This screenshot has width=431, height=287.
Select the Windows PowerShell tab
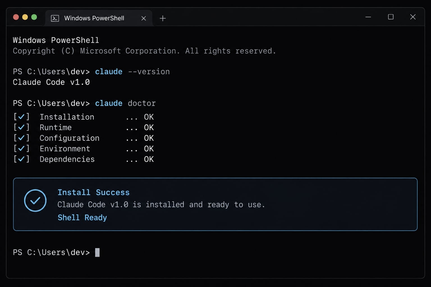coord(98,18)
